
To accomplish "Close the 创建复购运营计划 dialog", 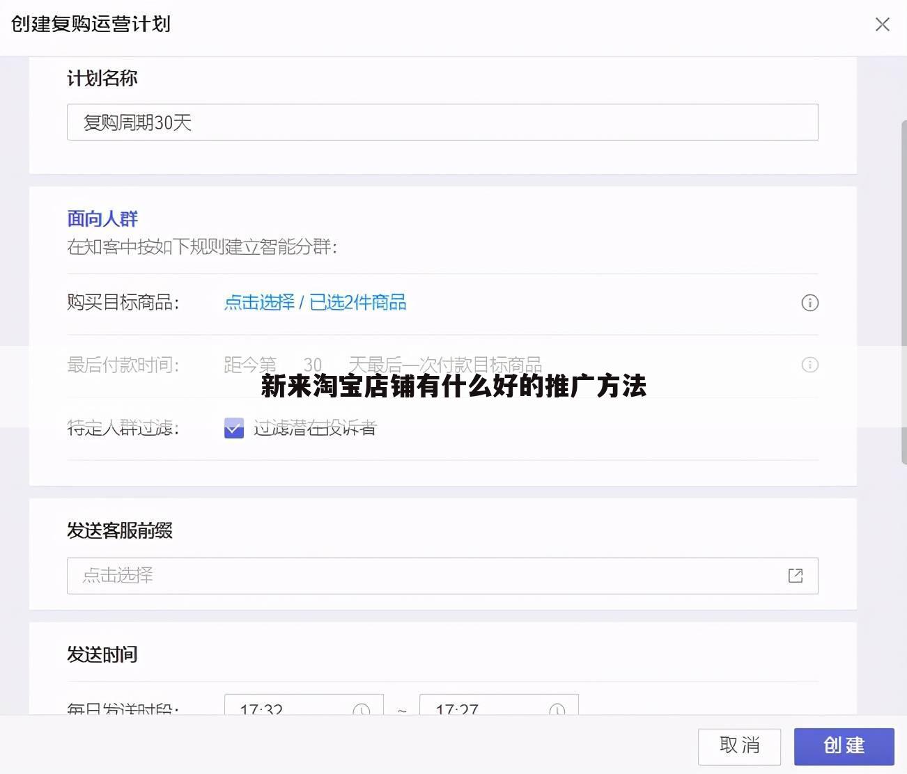I will click(882, 24).
